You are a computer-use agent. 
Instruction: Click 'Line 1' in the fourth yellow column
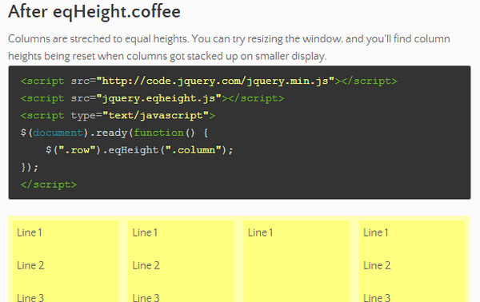pos(376,232)
